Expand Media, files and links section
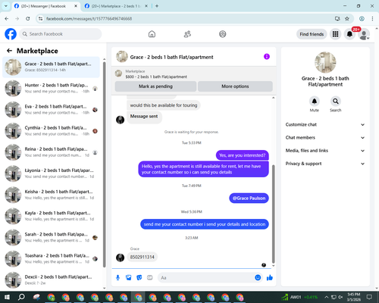 [325, 151]
